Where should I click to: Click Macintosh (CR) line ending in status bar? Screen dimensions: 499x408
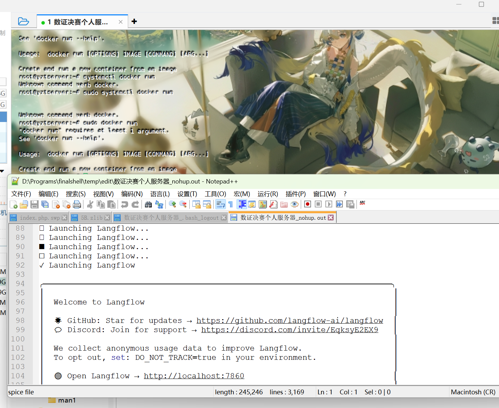pos(473,392)
